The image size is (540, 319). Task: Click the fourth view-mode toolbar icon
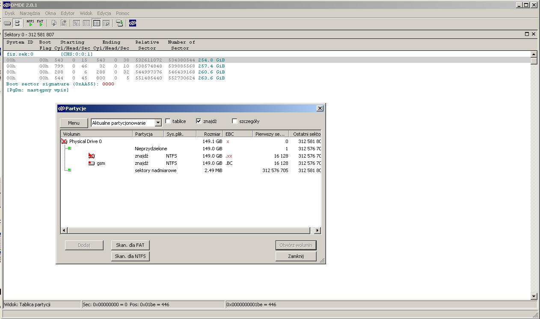pyautogui.click(x=106, y=23)
